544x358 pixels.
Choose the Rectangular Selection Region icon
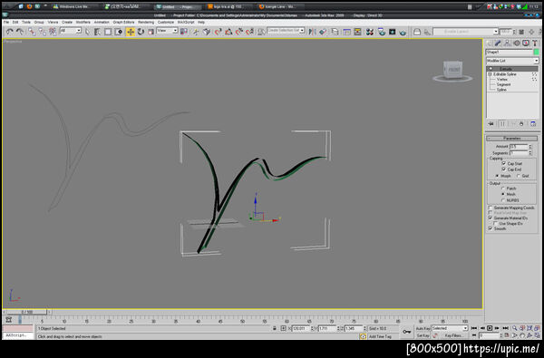click(x=108, y=32)
